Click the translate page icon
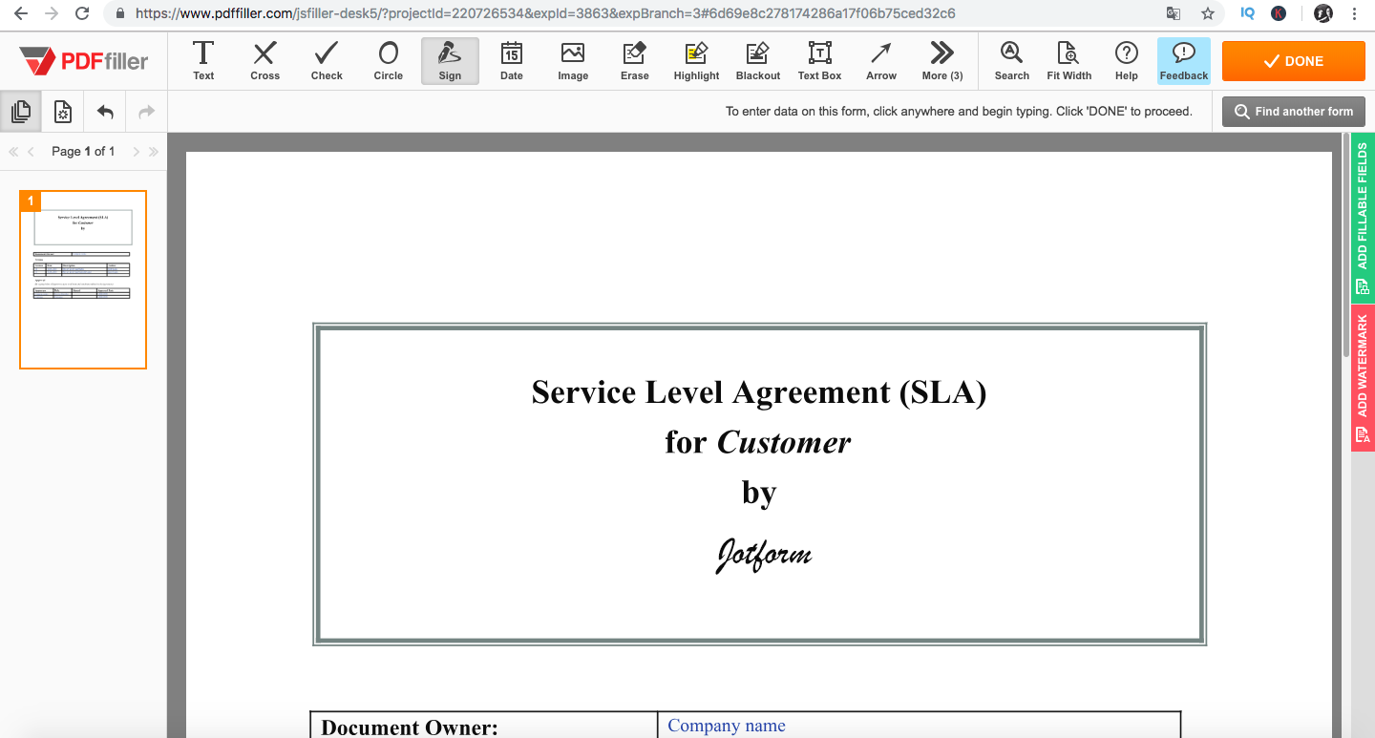The width and height of the screenshot is (1375, 738). point(1174,13)
